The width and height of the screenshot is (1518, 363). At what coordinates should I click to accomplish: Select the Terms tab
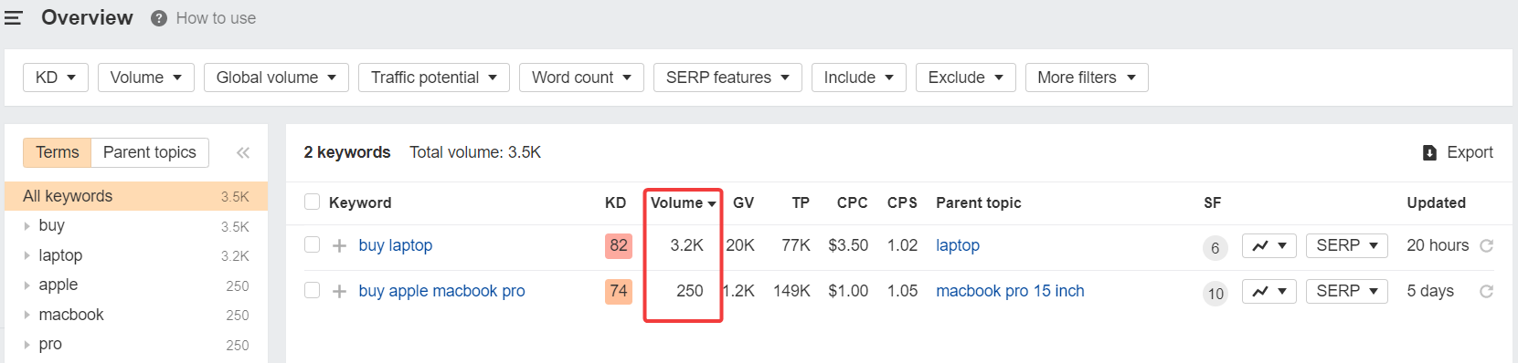pyautogui.click(x=58, y=152)
